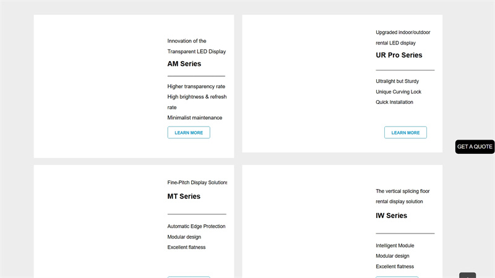The height and width of the screenshot is (278, 495).
Task: Click Learn More for AM Series
Action: click(189, 132)
